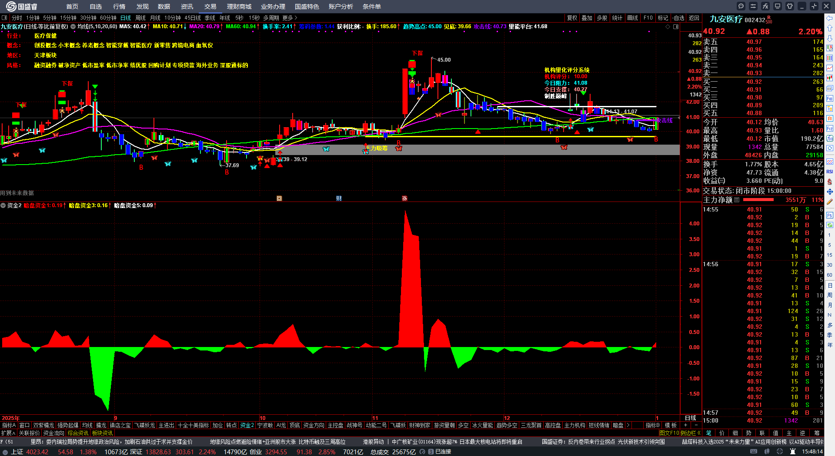Click the 财 marker on the chart axis
835x456 pixels.
339,198
